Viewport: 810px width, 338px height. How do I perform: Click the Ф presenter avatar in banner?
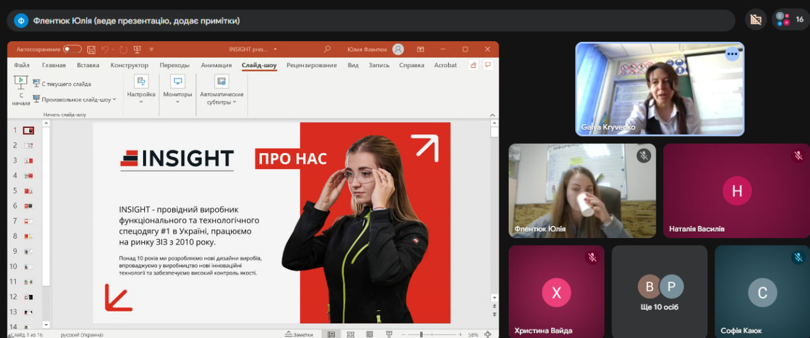coord(21,20)
